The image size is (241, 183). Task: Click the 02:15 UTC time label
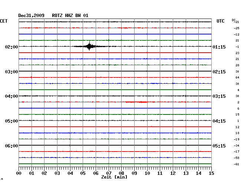pos(219,72)
